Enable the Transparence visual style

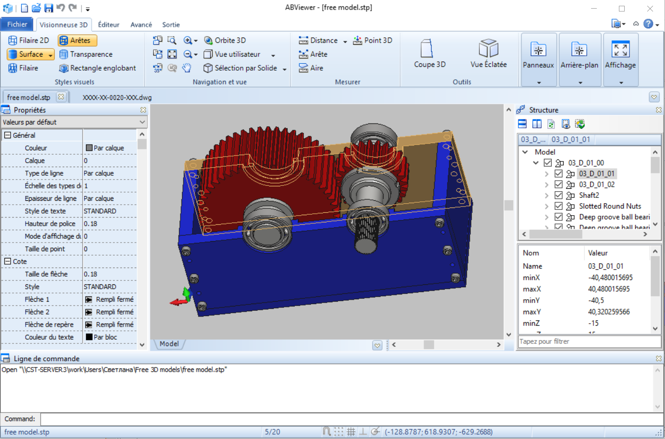pyautogui.click(x=85, y=54)
